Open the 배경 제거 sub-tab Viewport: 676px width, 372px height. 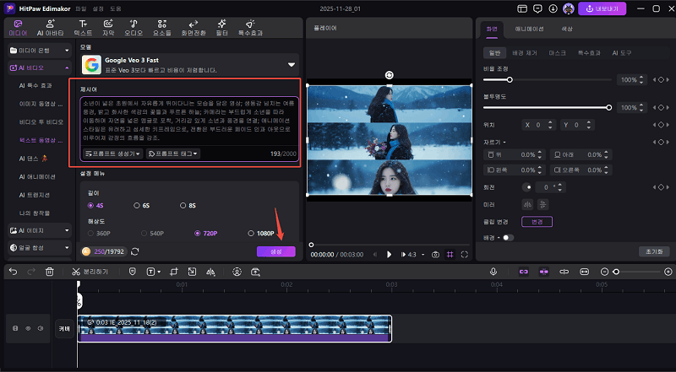pos(524,53)
